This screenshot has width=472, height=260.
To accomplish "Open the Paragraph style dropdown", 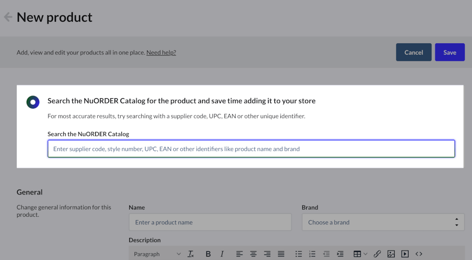I will click(x=157, y=254).
